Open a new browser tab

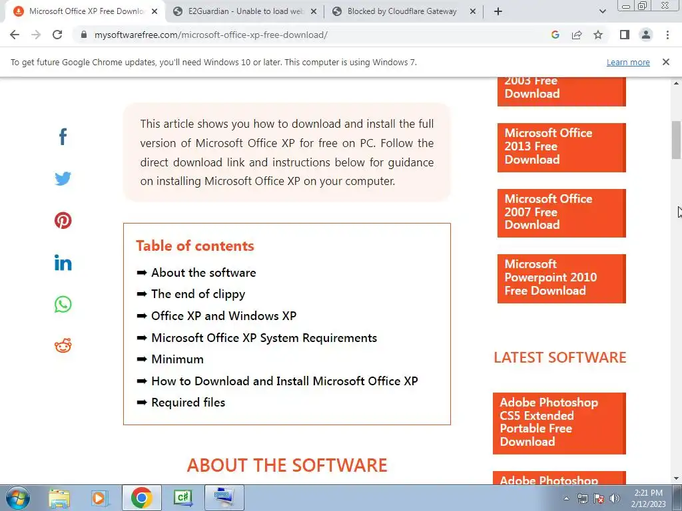click(x=498, y=12)
